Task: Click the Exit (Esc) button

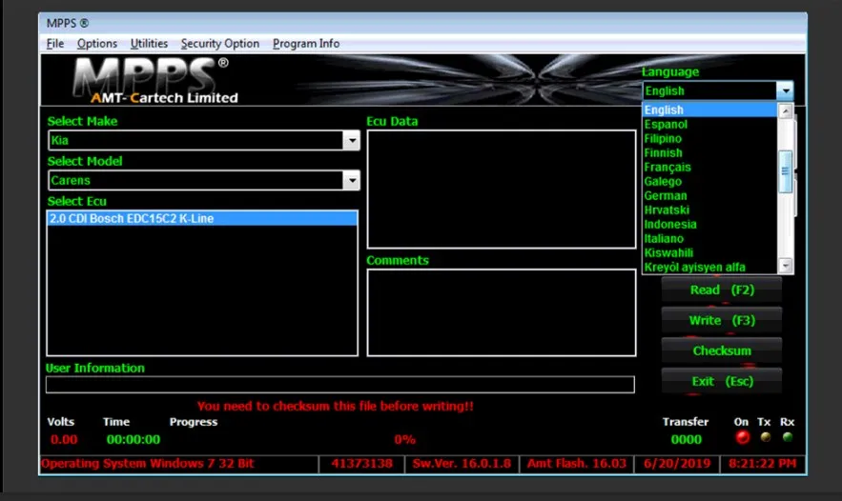Action: tap(721, 381)
